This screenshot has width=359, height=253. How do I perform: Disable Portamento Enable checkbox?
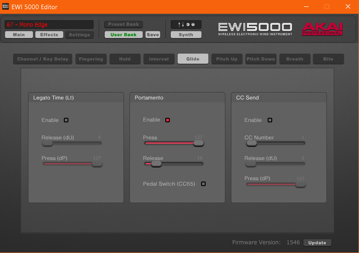[168, 120]
